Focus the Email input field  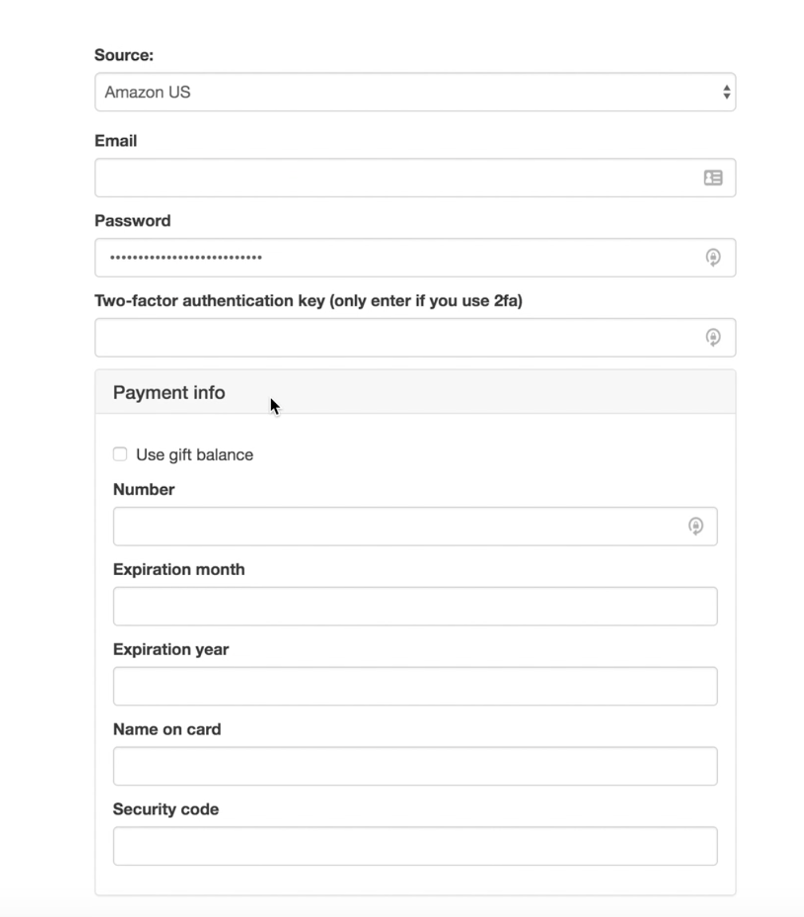coord(415,178)
